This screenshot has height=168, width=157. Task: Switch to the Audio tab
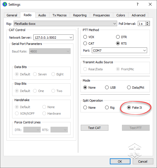pos(42,15)
